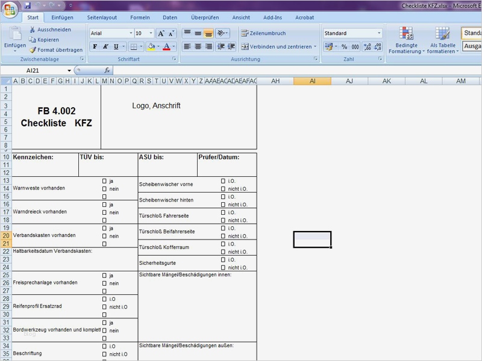The height and width of the screenshot is (361, 482).
Task: Open the font name Arial dropdown
Action: coord(131,33)
